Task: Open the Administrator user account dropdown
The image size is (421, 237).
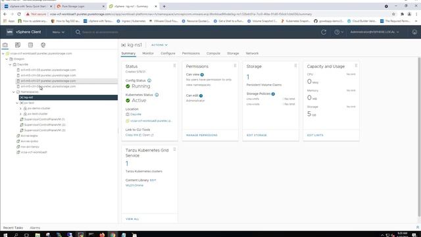Action: [374, 32]
